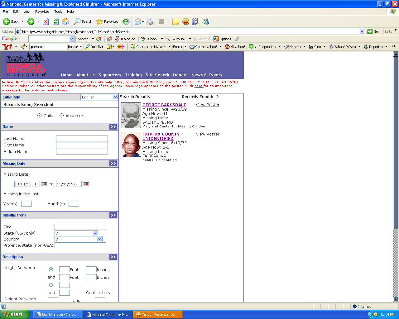Click the yellow Discuss note icon
The width and height of the screenshot is (399, 319).
[x=176, y=21]
